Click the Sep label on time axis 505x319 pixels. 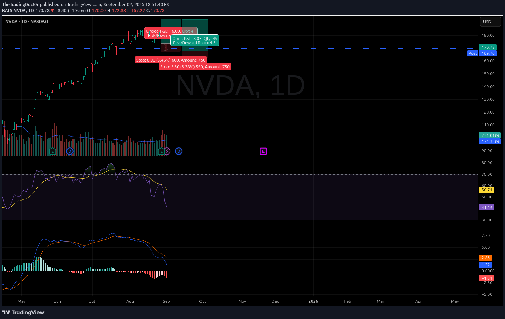coord(166,301)
